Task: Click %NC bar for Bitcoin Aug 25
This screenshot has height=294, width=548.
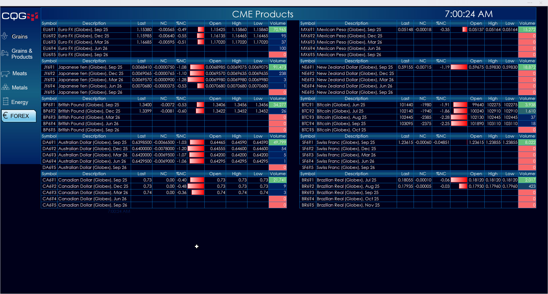Action: coord(459,117)
